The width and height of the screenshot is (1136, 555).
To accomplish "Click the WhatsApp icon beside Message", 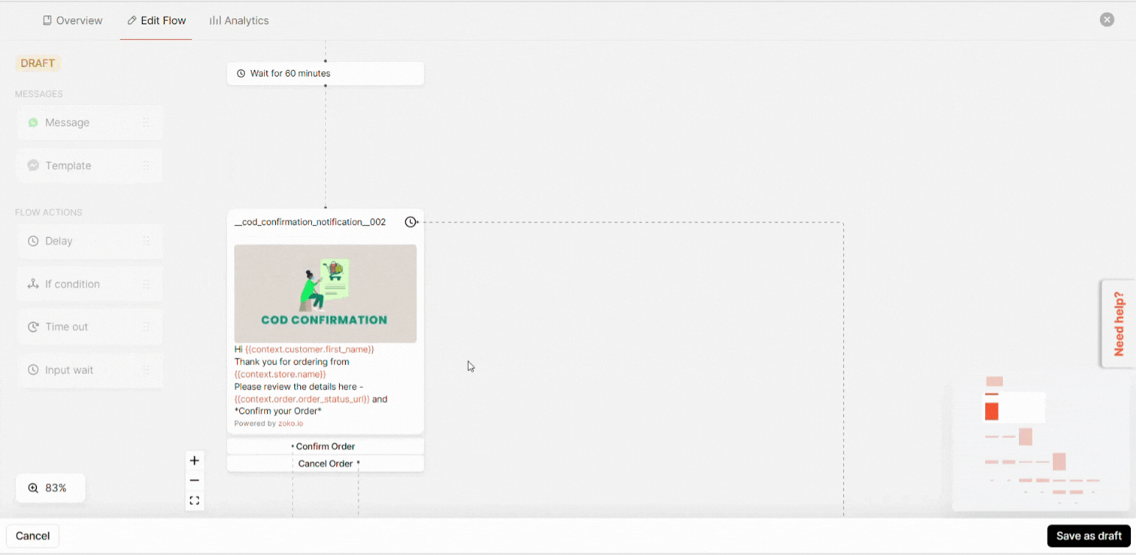I will coord(33,123).
